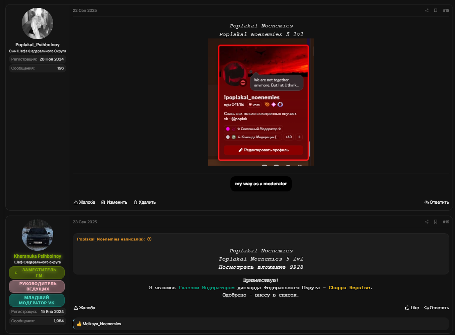The width and height of the screenshot is (455, 335).
Task: Report post #19 with Жалоба
Action: [84, 308]
